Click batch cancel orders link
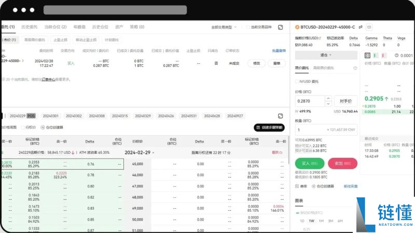The height and width of the screenshot is (233, 415). click(x=279, y=50)
